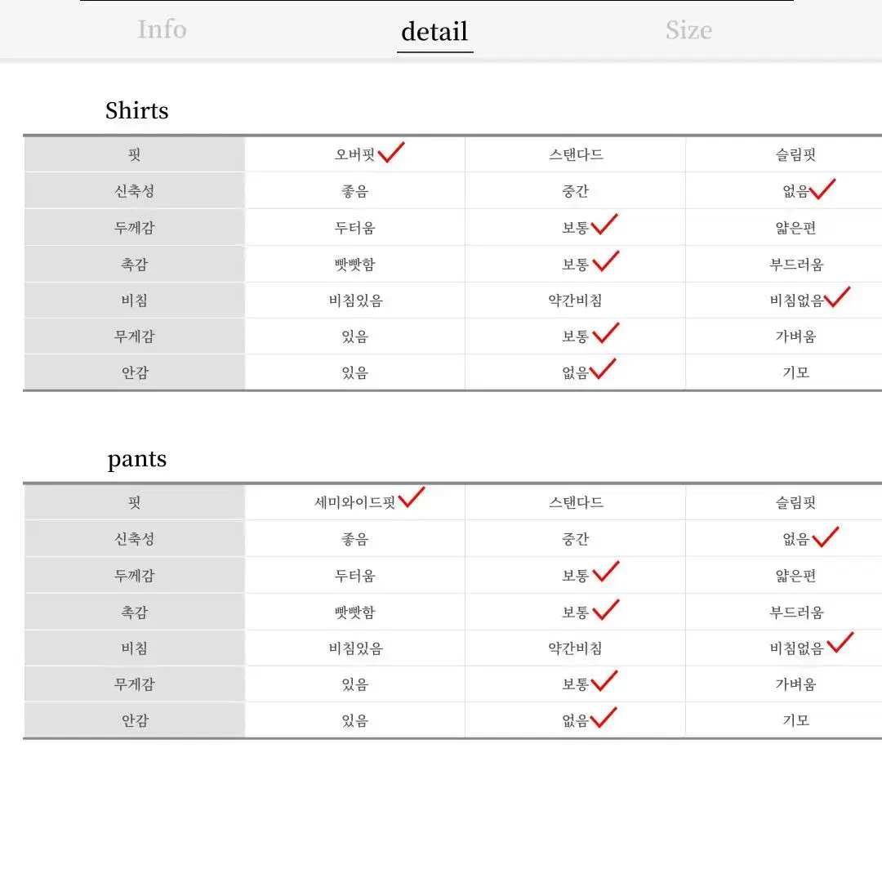
Task: Click checkmark beside pants 무게감 보통
Action: 604,680
